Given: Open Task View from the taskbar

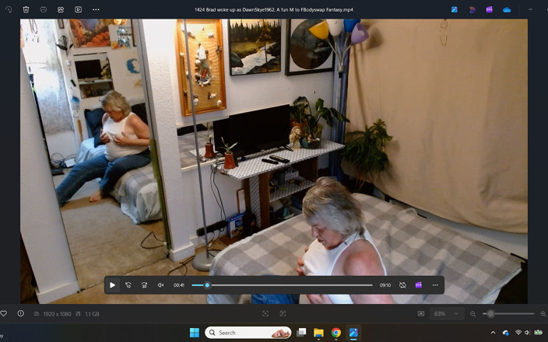Looking at the screenshot, I should (301, 333).
